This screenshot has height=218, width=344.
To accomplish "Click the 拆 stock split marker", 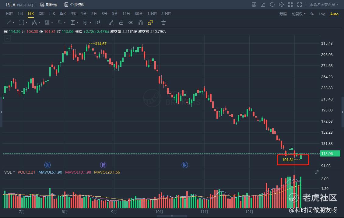I will 103,165.
